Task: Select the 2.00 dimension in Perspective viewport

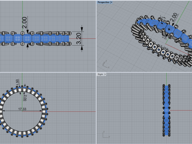Action: click(x=174, y=17)
